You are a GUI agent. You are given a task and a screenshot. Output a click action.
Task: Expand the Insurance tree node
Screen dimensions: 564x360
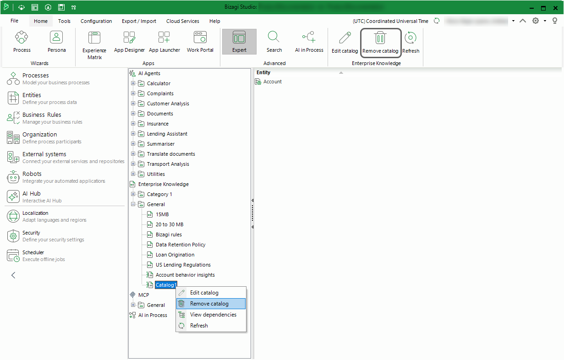point(133,124)
